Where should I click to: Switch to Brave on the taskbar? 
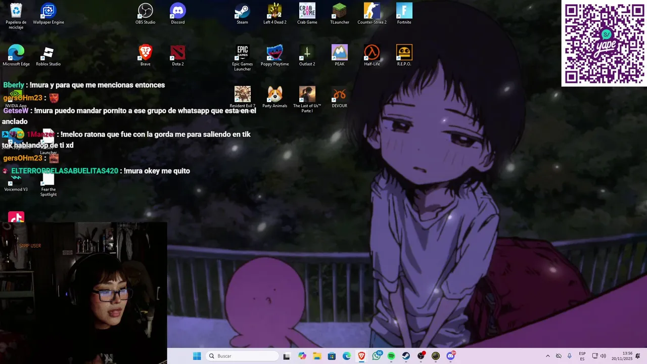coord(361,356)
